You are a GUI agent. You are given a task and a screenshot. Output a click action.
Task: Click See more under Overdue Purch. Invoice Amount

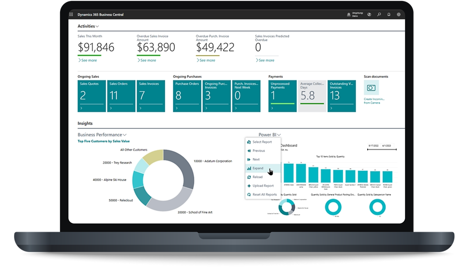coord(206,60)
